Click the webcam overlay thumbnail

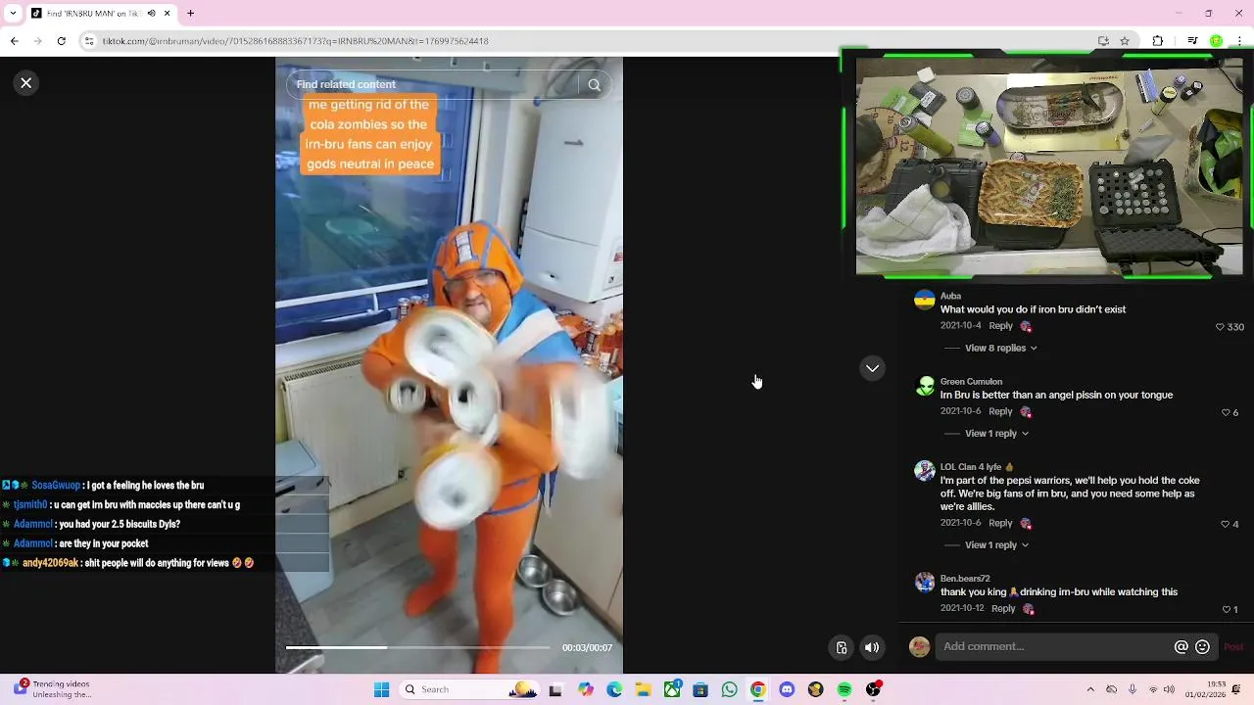coord(1048,164)
